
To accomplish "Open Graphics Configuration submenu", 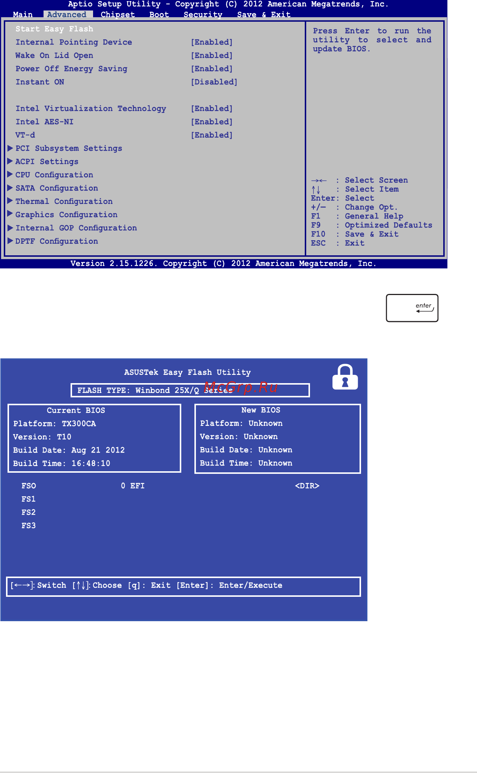I will 66,214.
